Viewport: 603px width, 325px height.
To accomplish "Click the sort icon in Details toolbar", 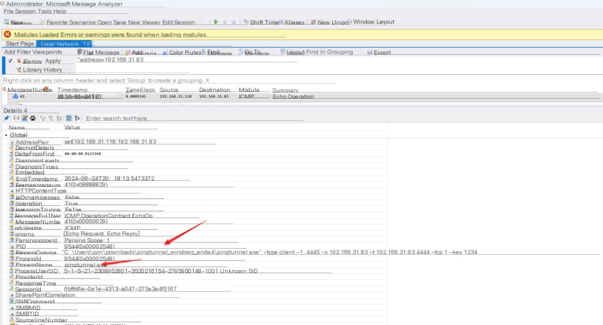I will [77, 118].
